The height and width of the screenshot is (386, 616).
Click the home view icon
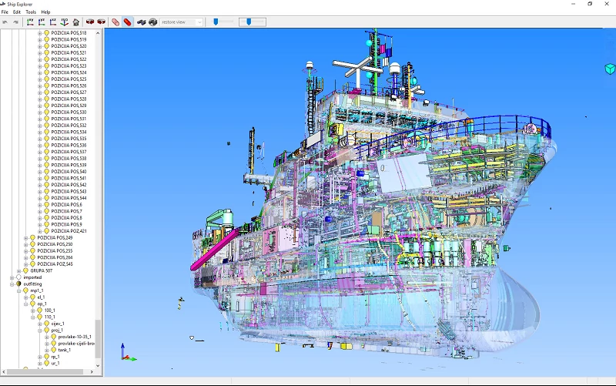(x=76, y=22)
